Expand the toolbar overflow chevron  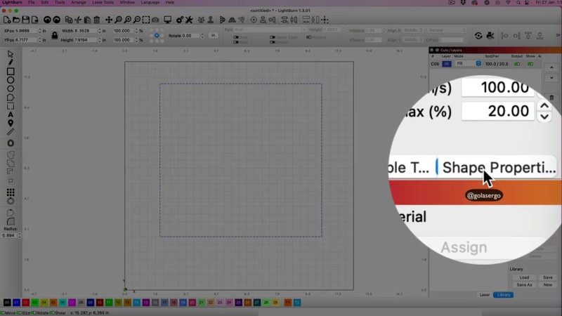click(x=556, y=36)
